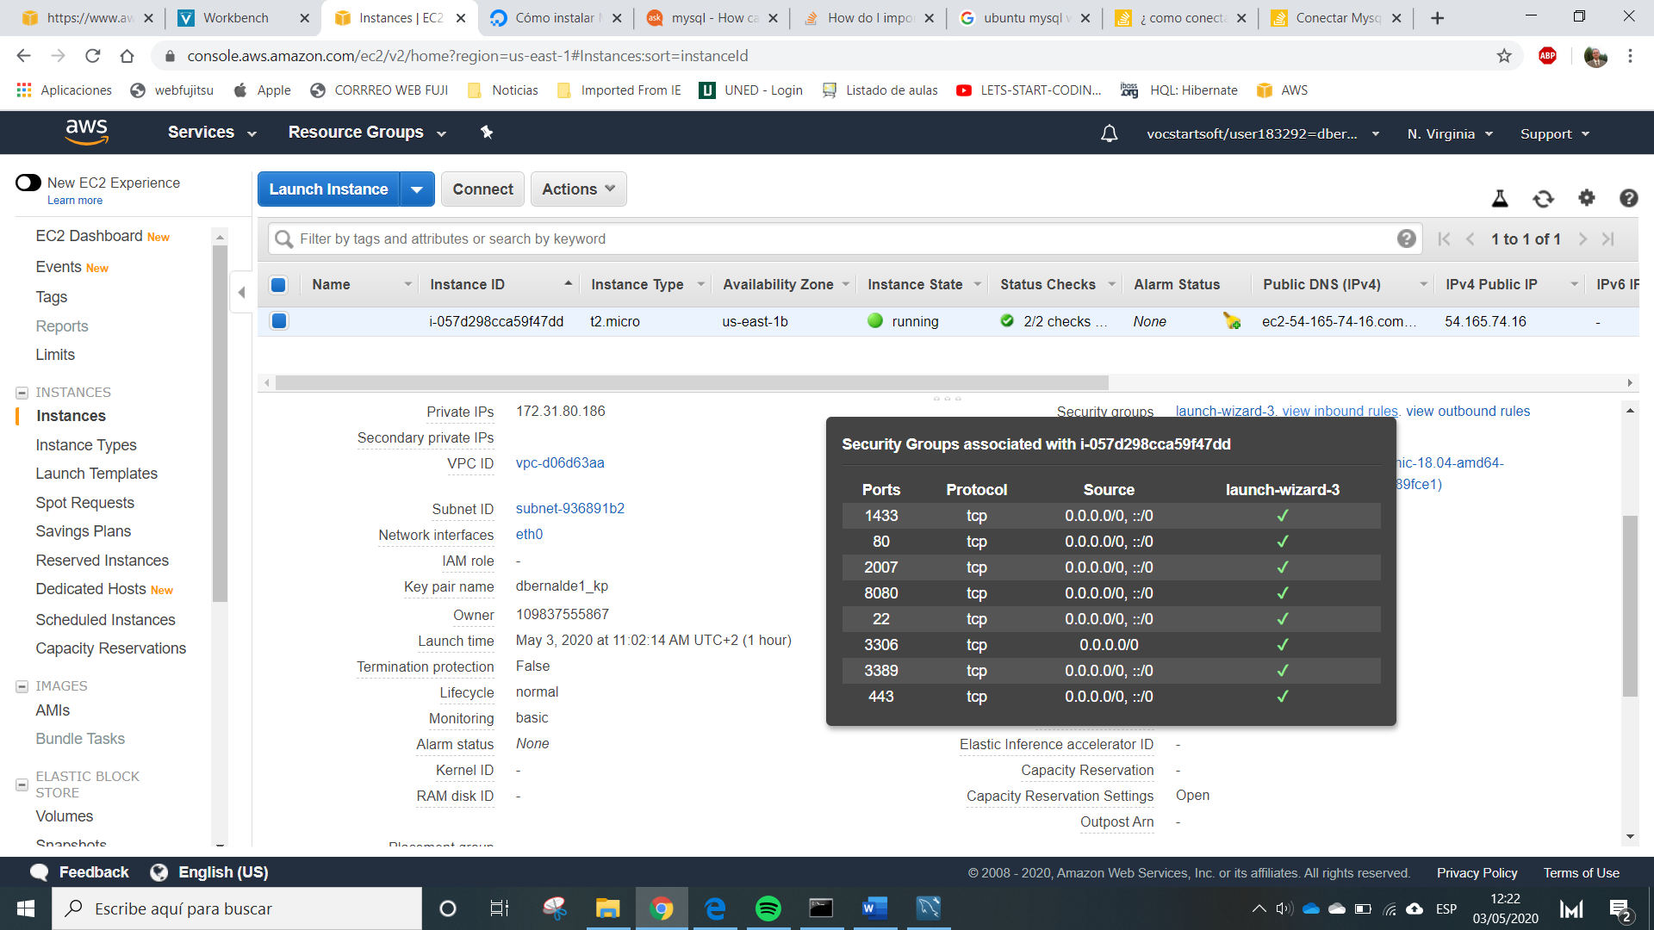The width and height of the screenshot is (1654, 930).
Task: Go to next page of results
Action: point(1582,239)
